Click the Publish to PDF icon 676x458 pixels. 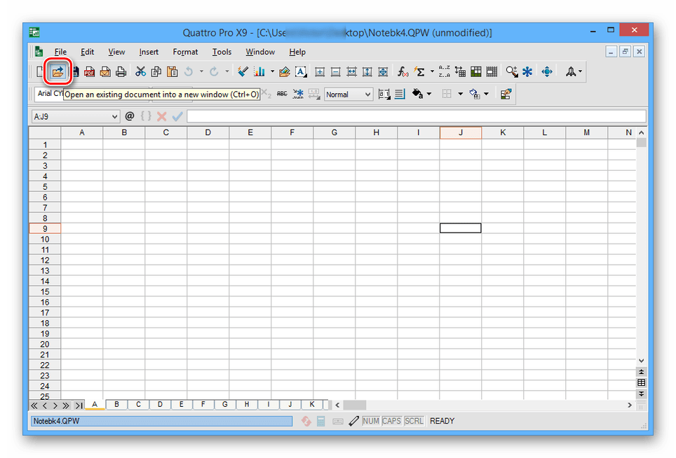[90, 71]
